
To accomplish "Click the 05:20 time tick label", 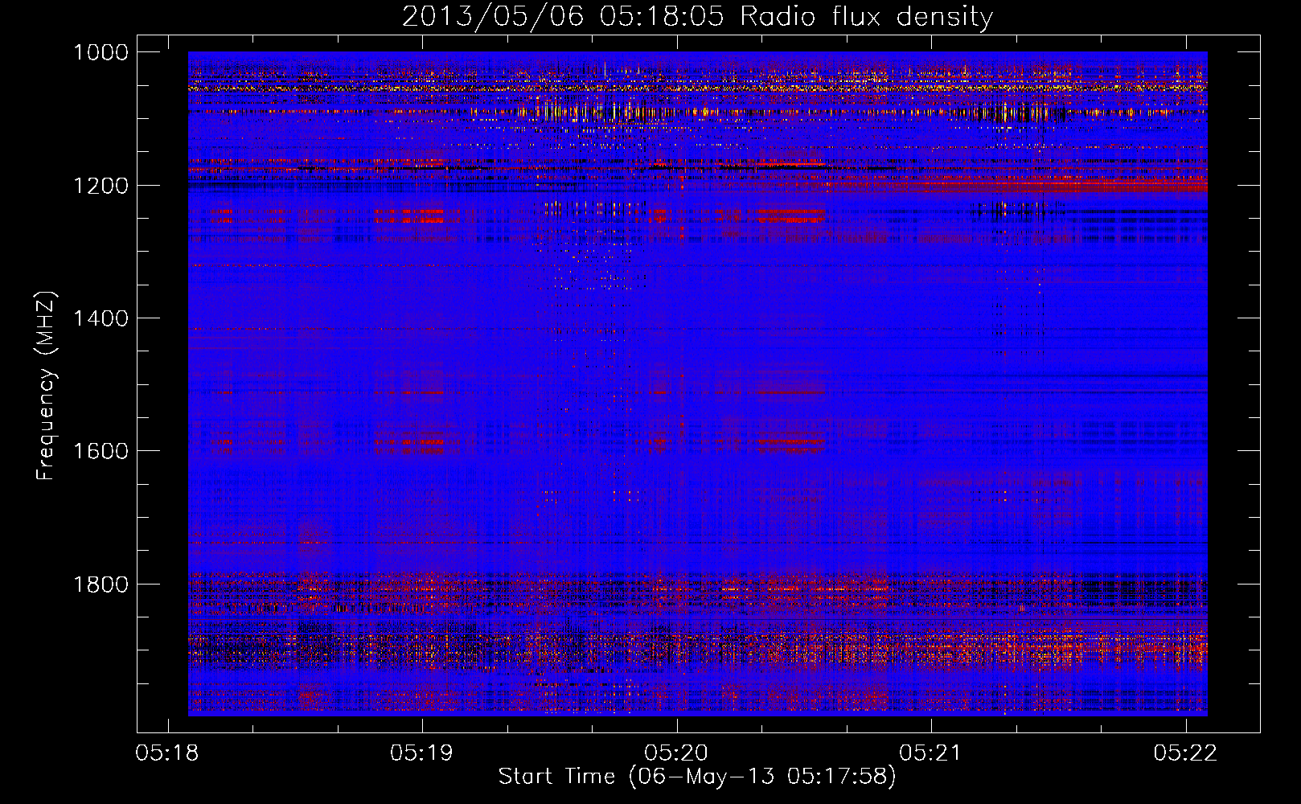I will point(677,753).
